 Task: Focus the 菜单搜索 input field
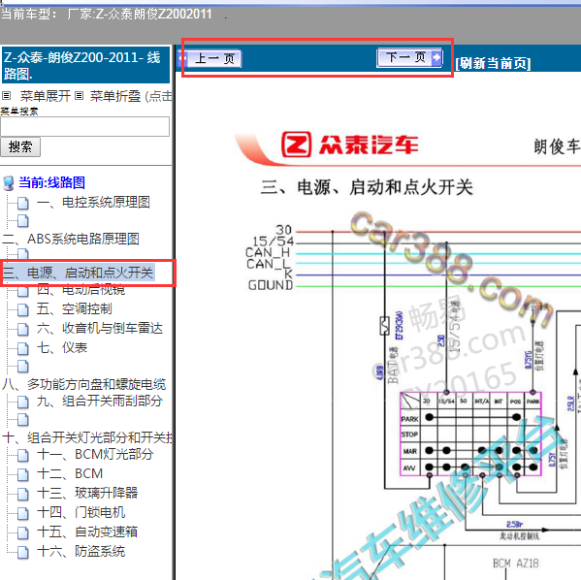click(84, 127)
